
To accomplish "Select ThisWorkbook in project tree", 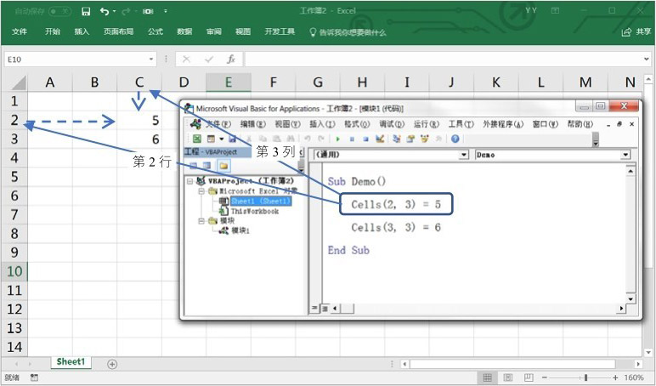I will 254,211.
